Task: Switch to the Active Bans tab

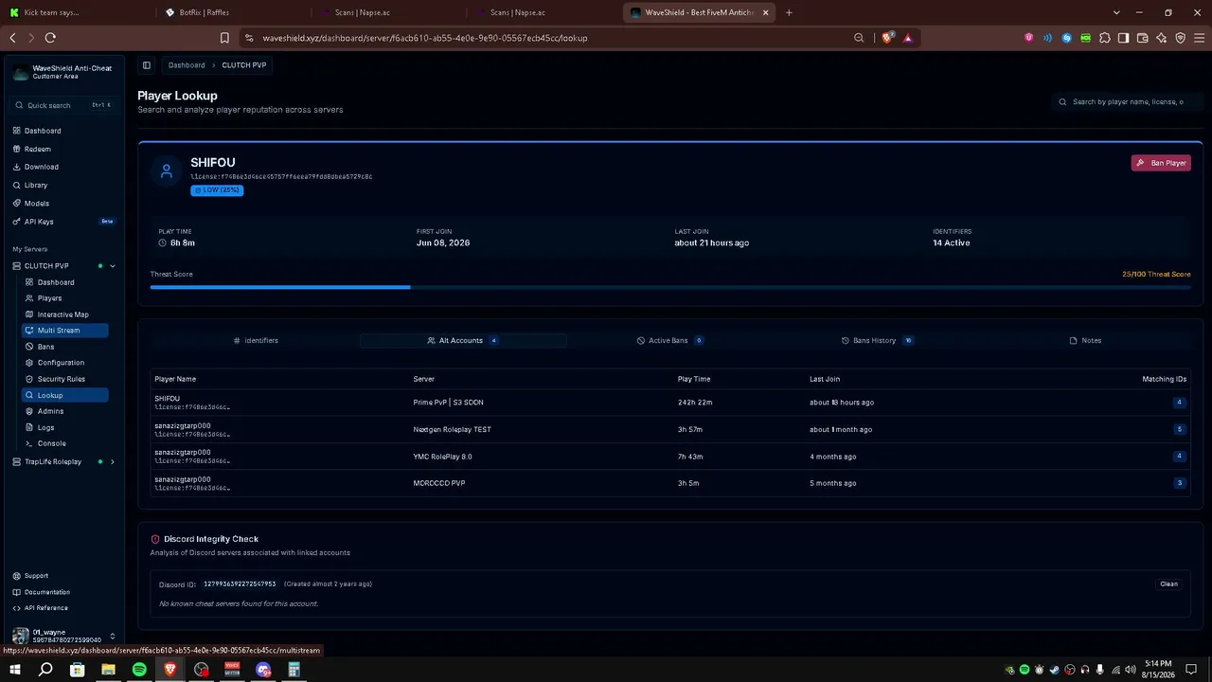Action: coord(669,340)
